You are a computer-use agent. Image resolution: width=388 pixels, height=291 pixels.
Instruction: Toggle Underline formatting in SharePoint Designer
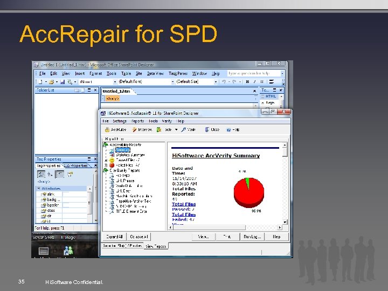262,82
